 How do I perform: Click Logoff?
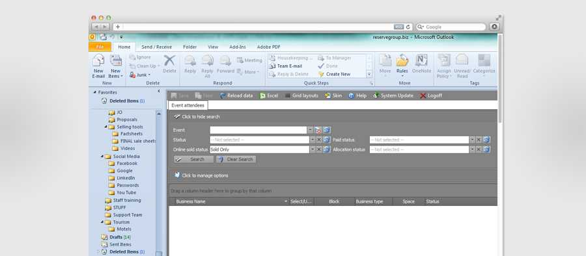(x=431, y=96)
